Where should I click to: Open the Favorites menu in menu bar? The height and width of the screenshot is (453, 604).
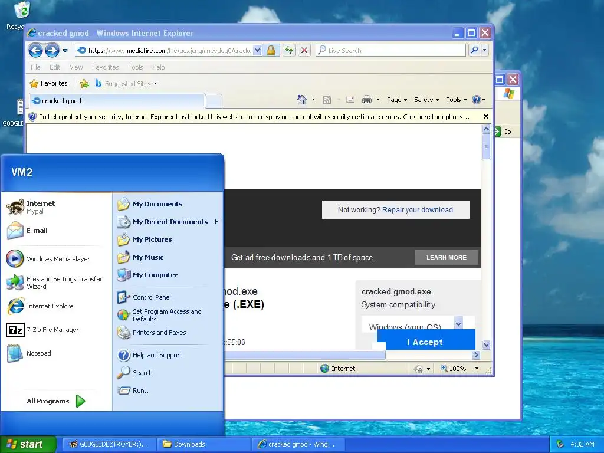click(x=105, y=67)
